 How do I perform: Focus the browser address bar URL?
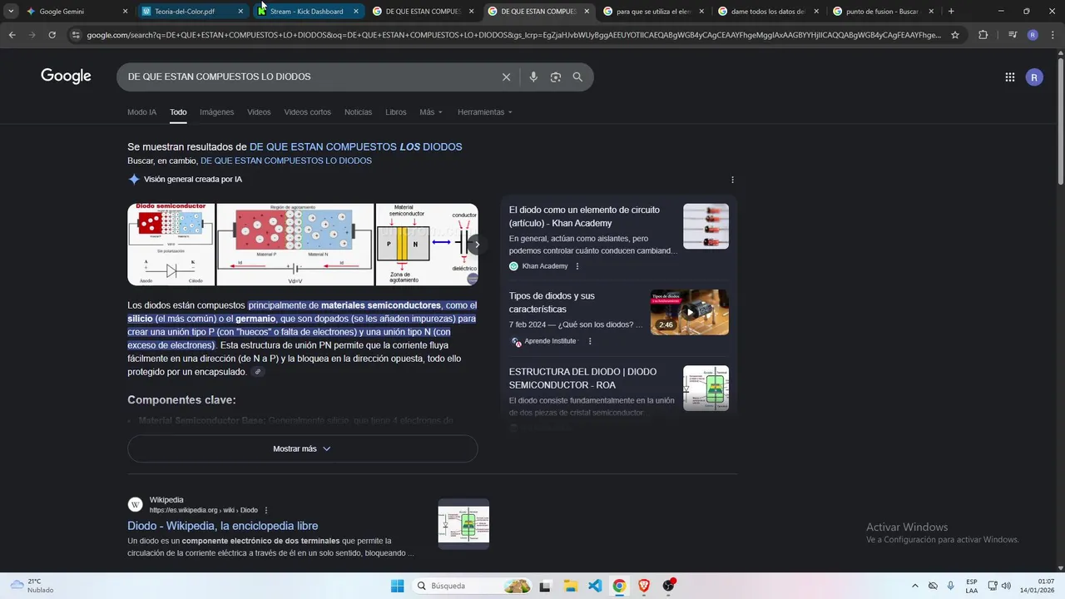513,35
